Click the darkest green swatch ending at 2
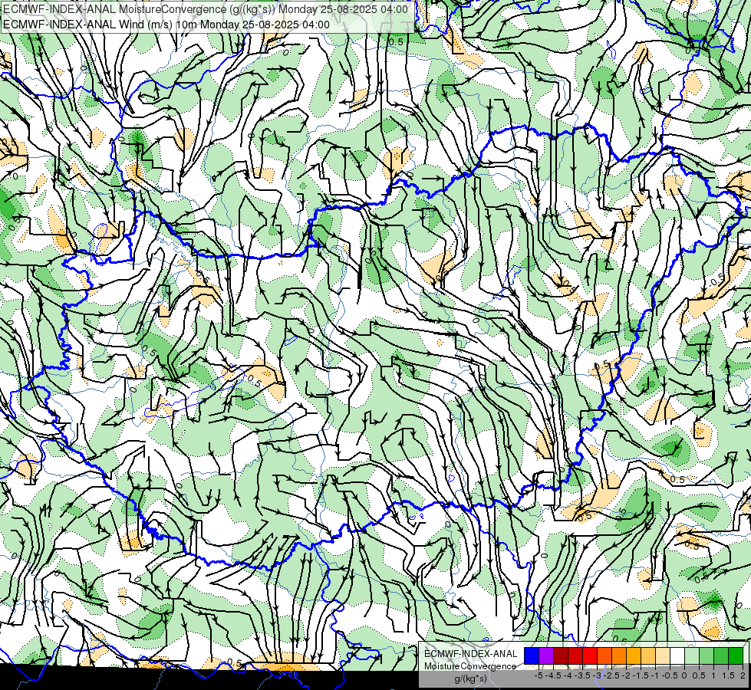This screenshot has width=751, height=690. point(736,656)
